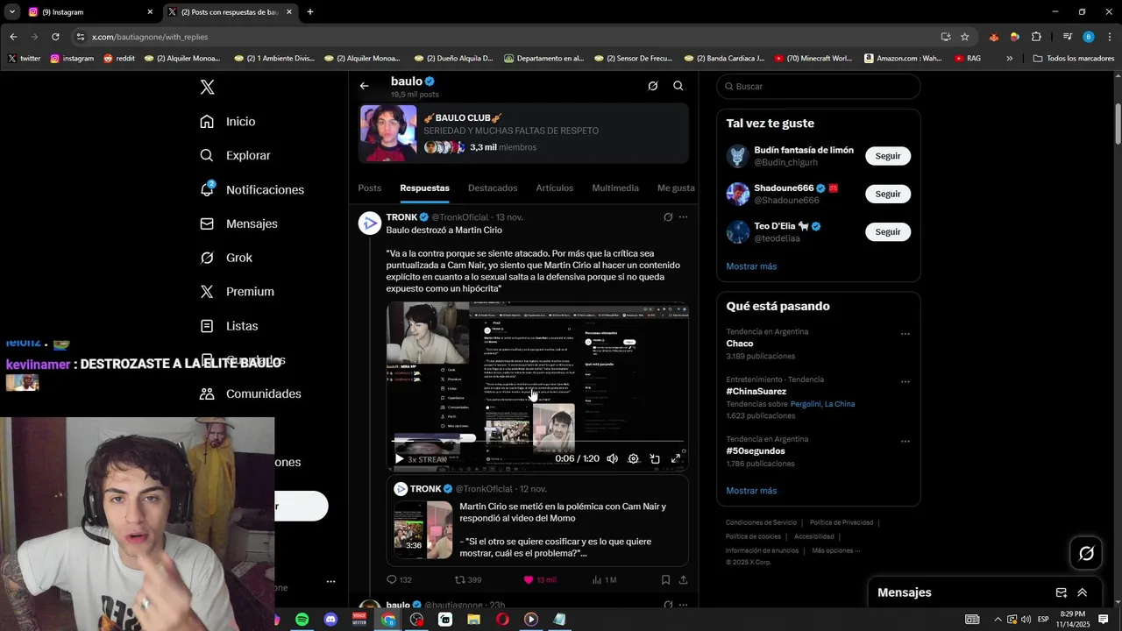This screenshot has width=1122, height=631.
Task: Mute the video volume
Action: pyautogui.click(x=613, y=459)
